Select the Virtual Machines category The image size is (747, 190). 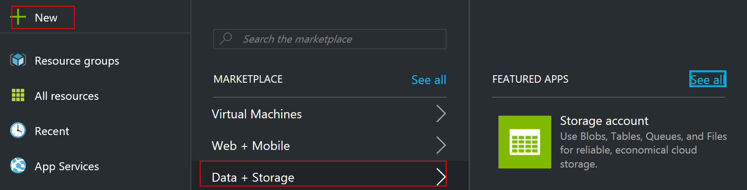point(256,114)
